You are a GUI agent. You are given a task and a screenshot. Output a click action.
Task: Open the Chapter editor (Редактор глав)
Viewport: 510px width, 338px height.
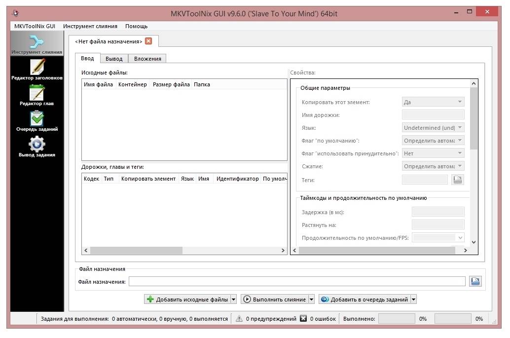pyautogui.click(x=37, y=95)
